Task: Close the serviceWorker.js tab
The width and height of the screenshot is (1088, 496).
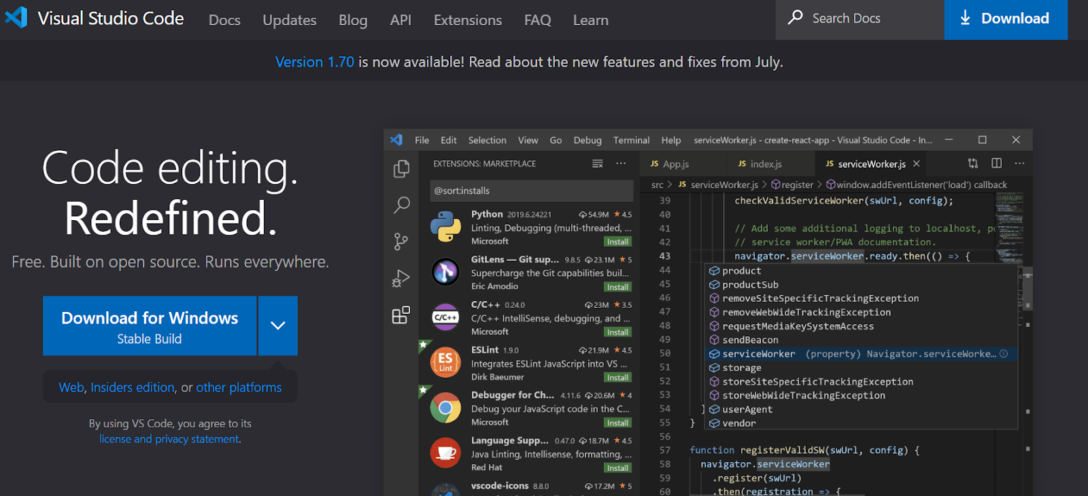Action: click(917, 164)
